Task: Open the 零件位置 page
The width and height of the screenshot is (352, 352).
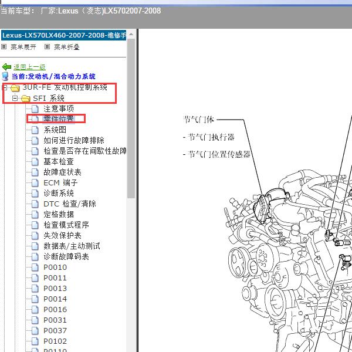Action: 59,119
